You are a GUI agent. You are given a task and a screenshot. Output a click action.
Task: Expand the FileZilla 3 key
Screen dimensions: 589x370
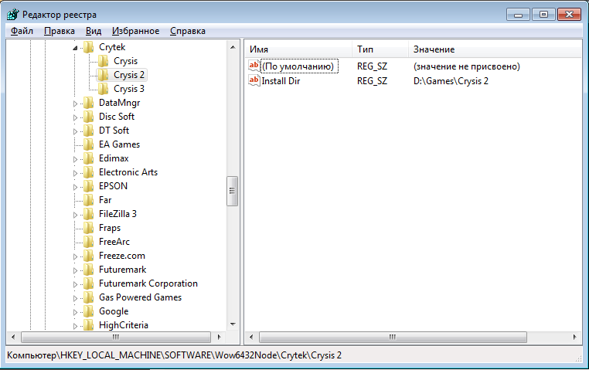[75, 214]
